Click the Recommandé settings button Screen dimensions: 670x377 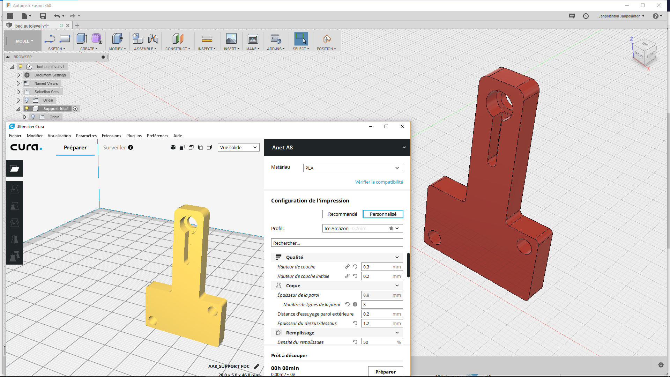pyautogui.click(x=342, y=214)
